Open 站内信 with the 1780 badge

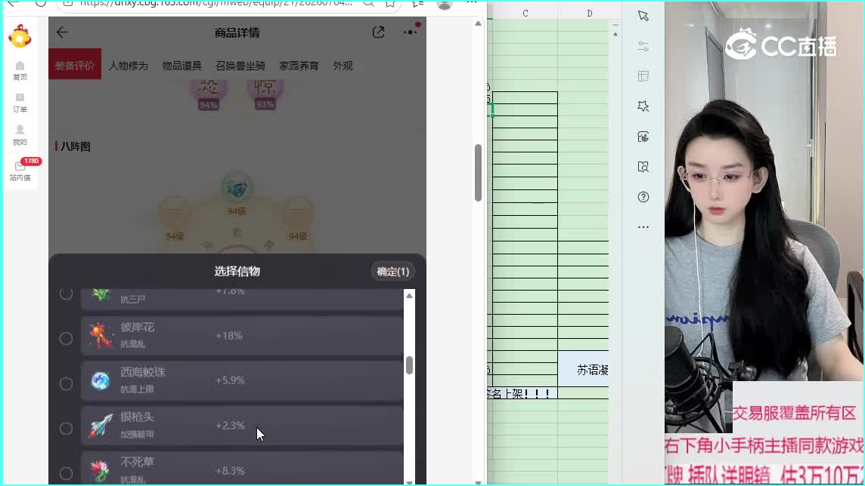tap(20, 171)
